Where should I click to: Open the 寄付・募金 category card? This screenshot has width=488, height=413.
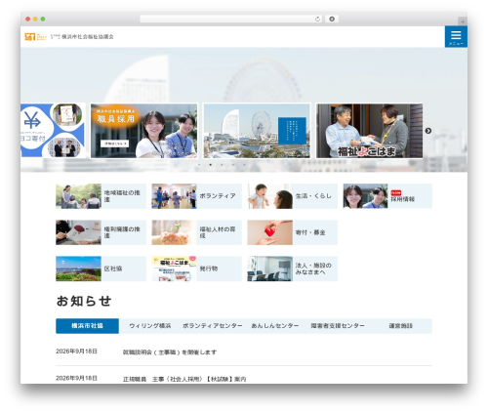point(292,232)
